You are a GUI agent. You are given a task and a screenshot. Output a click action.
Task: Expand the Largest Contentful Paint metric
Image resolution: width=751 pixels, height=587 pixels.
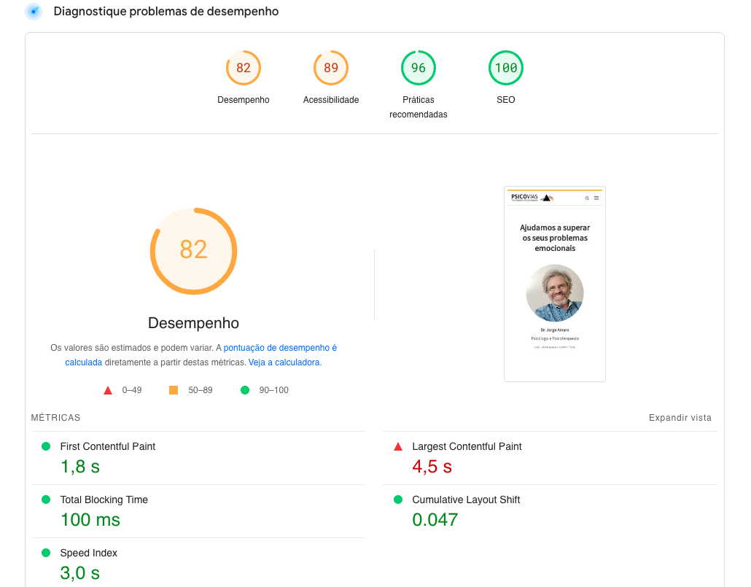click(467, 446)
